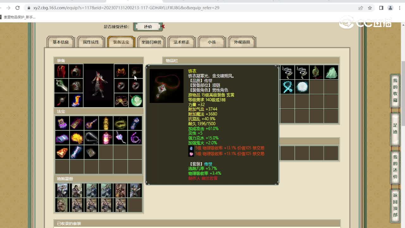Image resolution: width=405 pixels, height=228 pixels.
Task: Select the gray stone tablet talisman icon
Action: (x=91, y=152)
